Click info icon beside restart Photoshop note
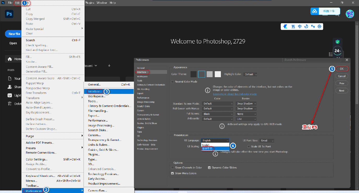 (x=215, y=154)
